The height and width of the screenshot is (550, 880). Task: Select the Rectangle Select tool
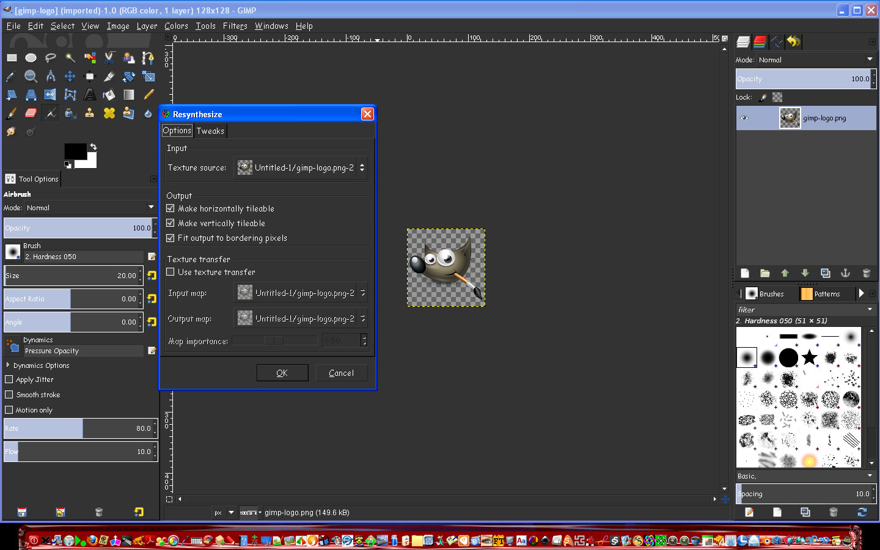12,58
